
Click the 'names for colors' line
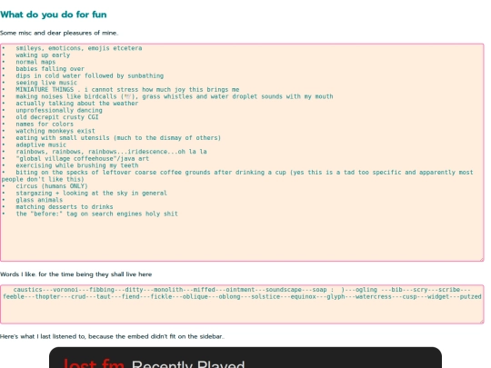45,124
